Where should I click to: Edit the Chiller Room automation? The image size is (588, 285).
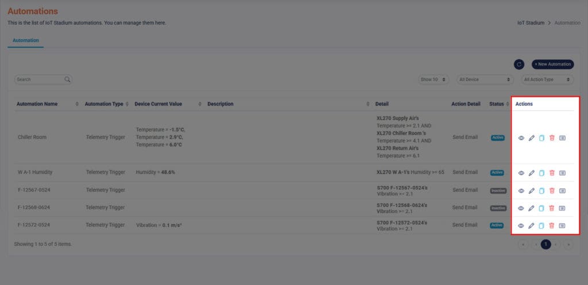(531, 138)
